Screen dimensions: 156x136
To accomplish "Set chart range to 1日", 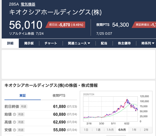I will click(86, 130).
